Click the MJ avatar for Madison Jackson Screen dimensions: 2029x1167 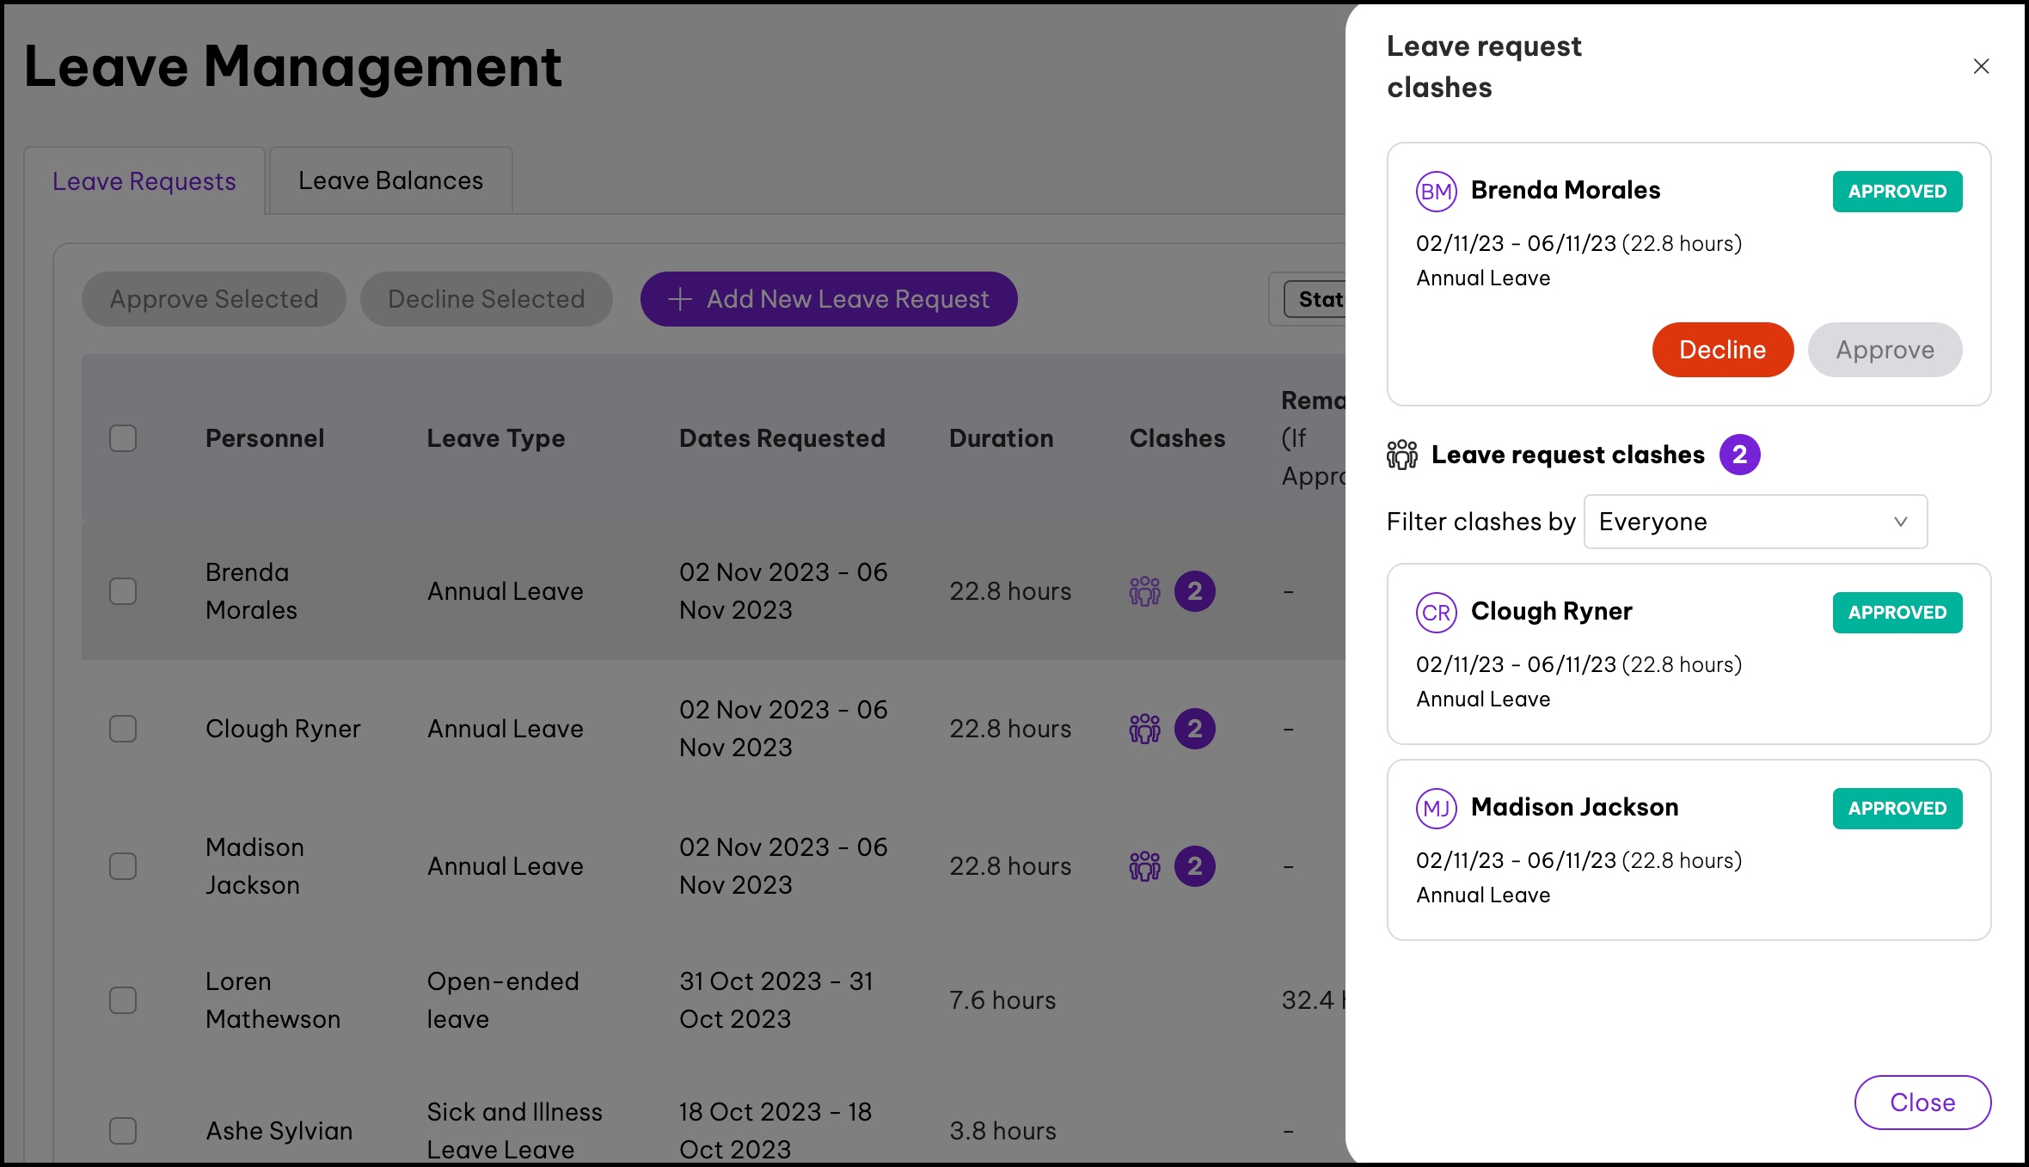(1436, 809)
